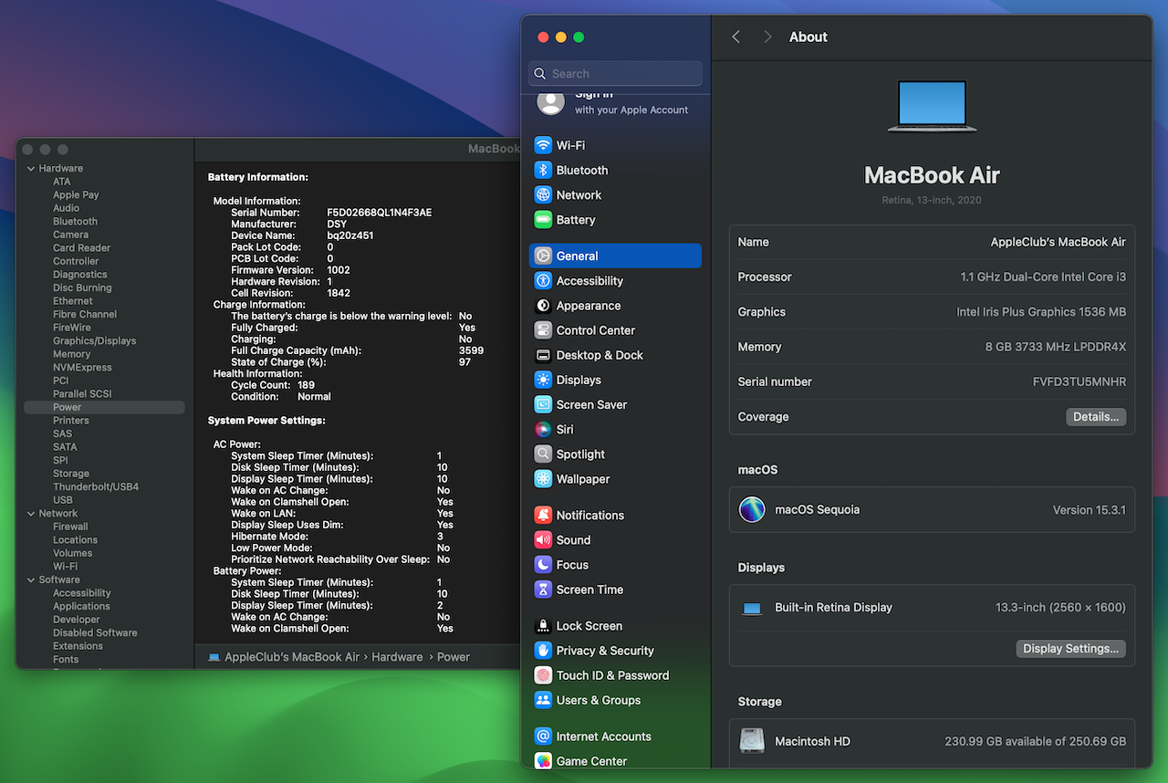Screen dimensions: 1168x783
Task: Select the Screen Saver icon
Action: pos(543,404)
